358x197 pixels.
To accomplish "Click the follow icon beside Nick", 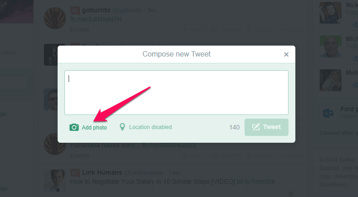I will click(355, 24).
